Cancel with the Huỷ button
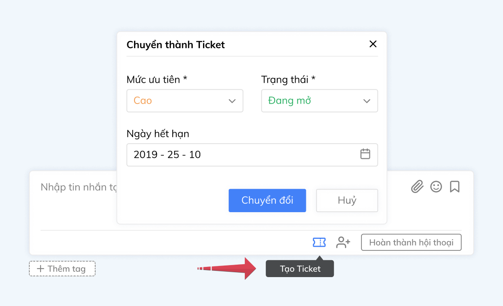 [x=347, y=201]
